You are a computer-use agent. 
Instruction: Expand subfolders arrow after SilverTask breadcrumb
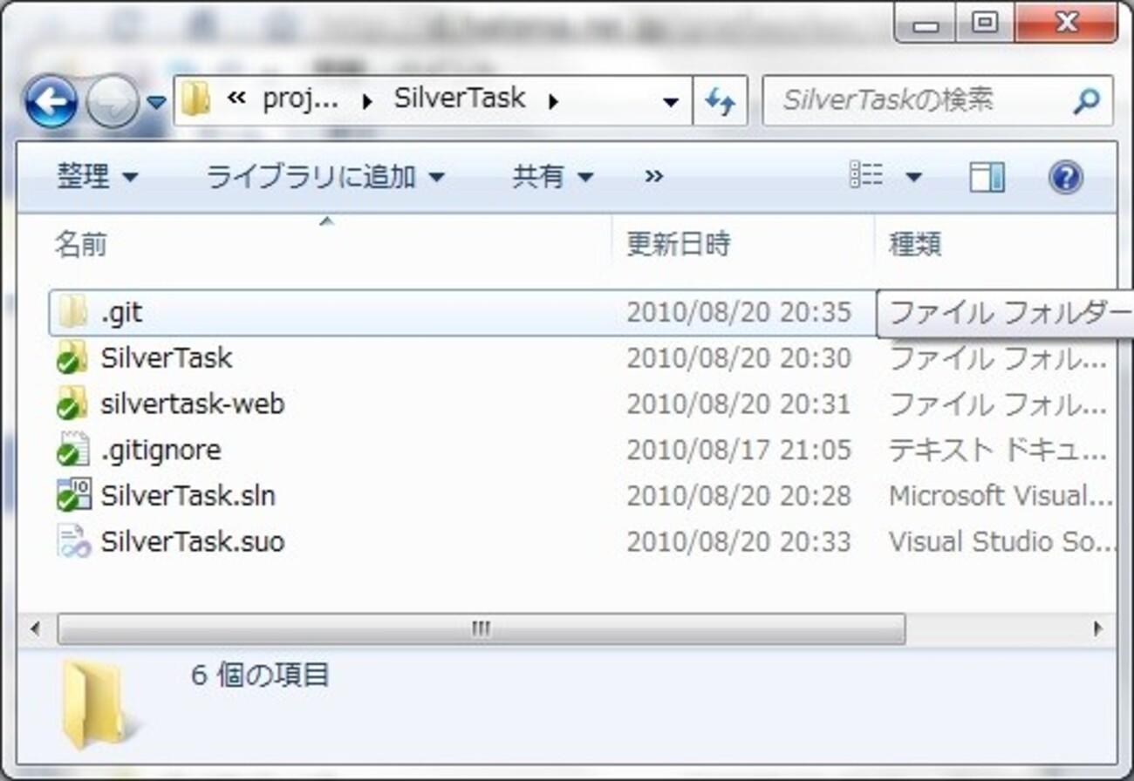552,101
